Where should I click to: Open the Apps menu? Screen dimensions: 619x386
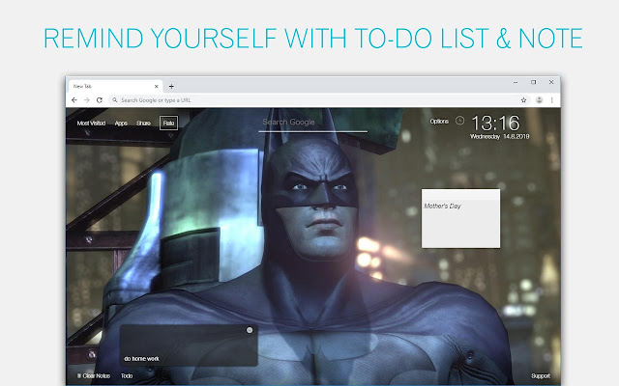coord(121,123)
